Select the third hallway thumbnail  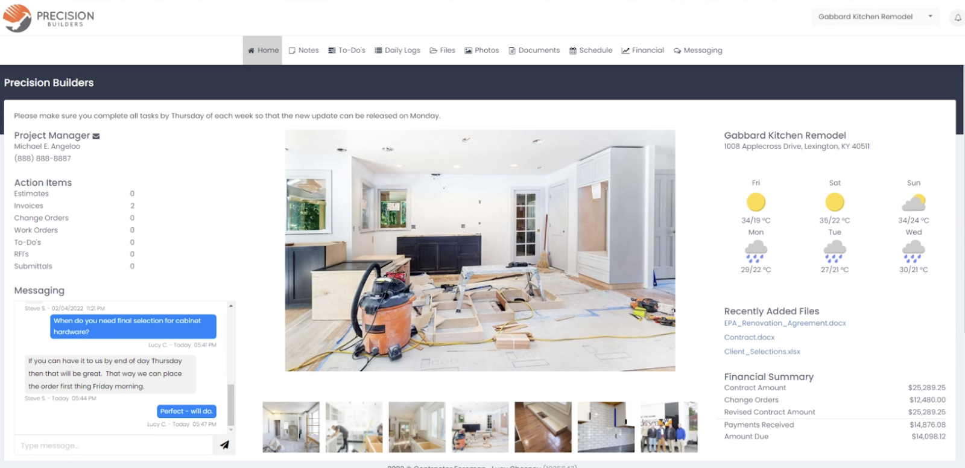[x=417, y=427]
